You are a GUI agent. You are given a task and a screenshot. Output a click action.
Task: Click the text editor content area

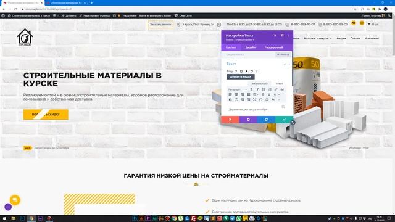coord(257,110)
